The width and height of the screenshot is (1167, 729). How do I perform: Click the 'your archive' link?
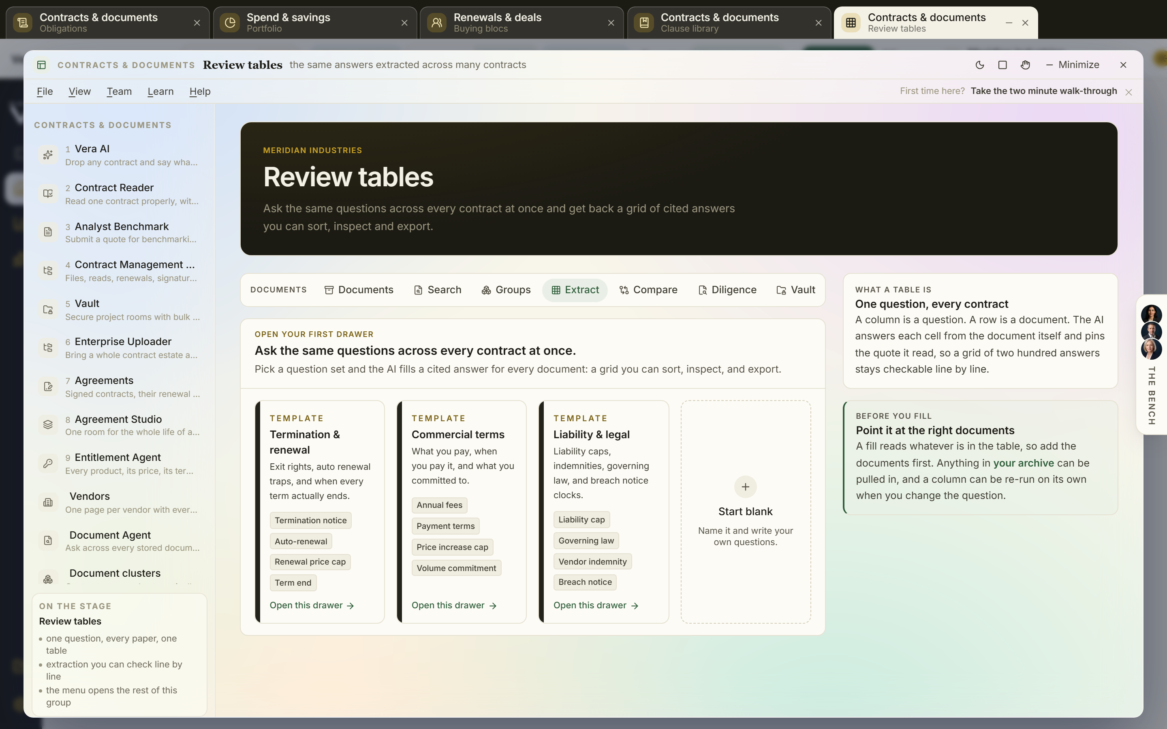pos(1023,463)
